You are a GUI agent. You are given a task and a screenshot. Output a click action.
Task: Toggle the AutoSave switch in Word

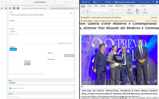click(90, 2)
